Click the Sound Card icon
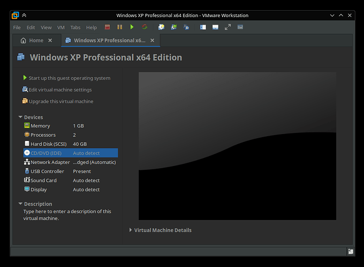This screenshot has height=267, width=364. (27, 180)
